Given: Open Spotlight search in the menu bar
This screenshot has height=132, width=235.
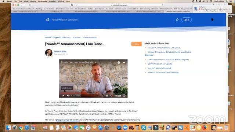Looking at the screenshot, I should 227,1.
